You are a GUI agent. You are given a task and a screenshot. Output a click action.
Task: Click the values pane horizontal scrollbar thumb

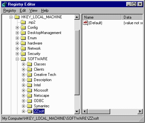pyautogui.click(x=99, y=112)
